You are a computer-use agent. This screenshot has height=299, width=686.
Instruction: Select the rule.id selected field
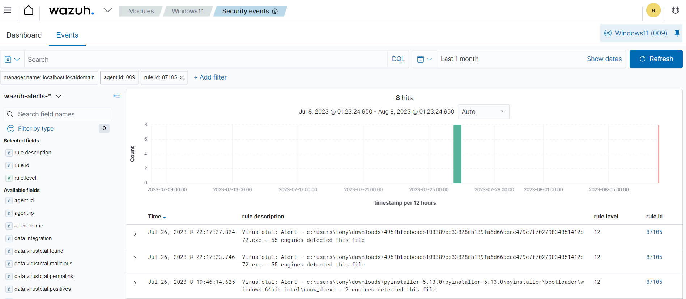22,165
